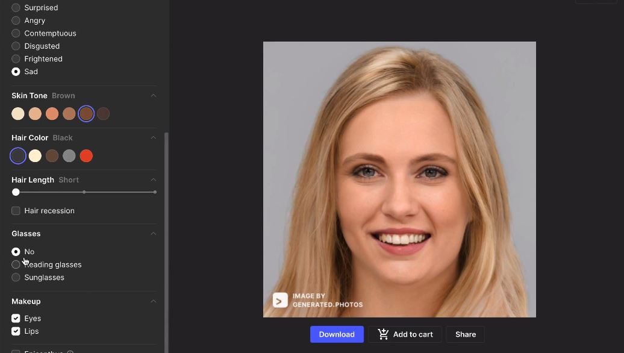
Task: Collapse the Makeup section chevron
Action: click(153, 301)
